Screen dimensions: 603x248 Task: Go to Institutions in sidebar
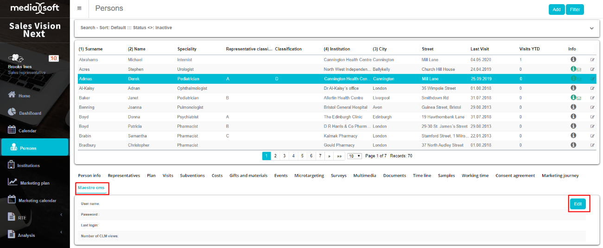coord(28,165)
